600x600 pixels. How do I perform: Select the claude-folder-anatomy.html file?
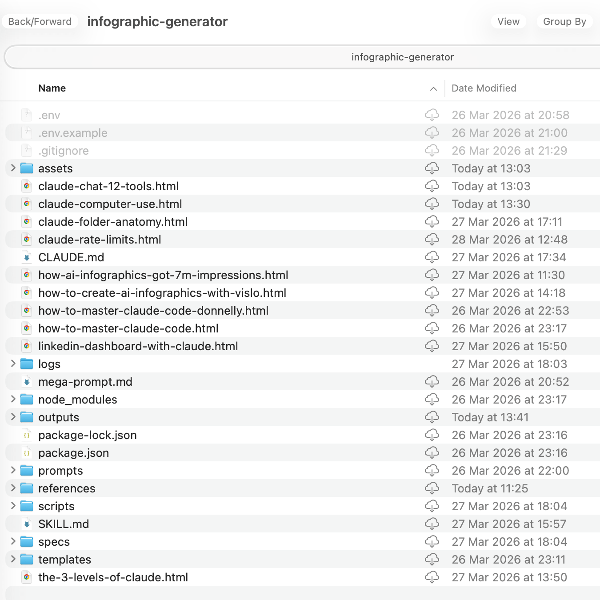(113, 222)
